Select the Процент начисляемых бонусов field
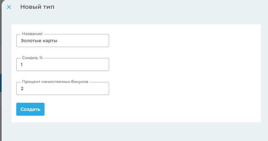The width and height of the screenshot is (268, 141). click(x=62, y=88)
